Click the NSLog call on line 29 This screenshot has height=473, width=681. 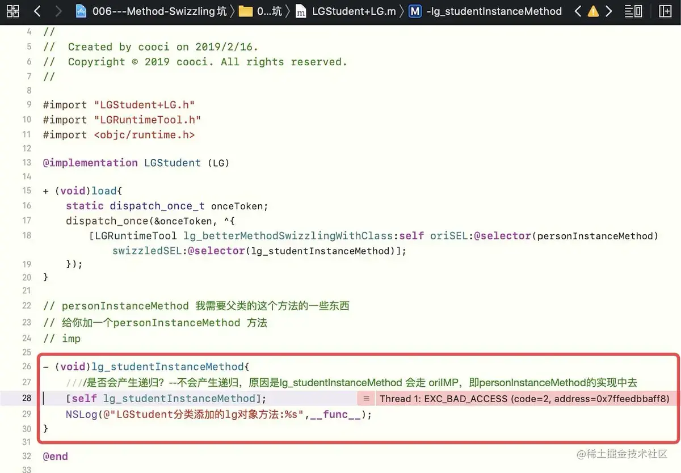[81, 414]
